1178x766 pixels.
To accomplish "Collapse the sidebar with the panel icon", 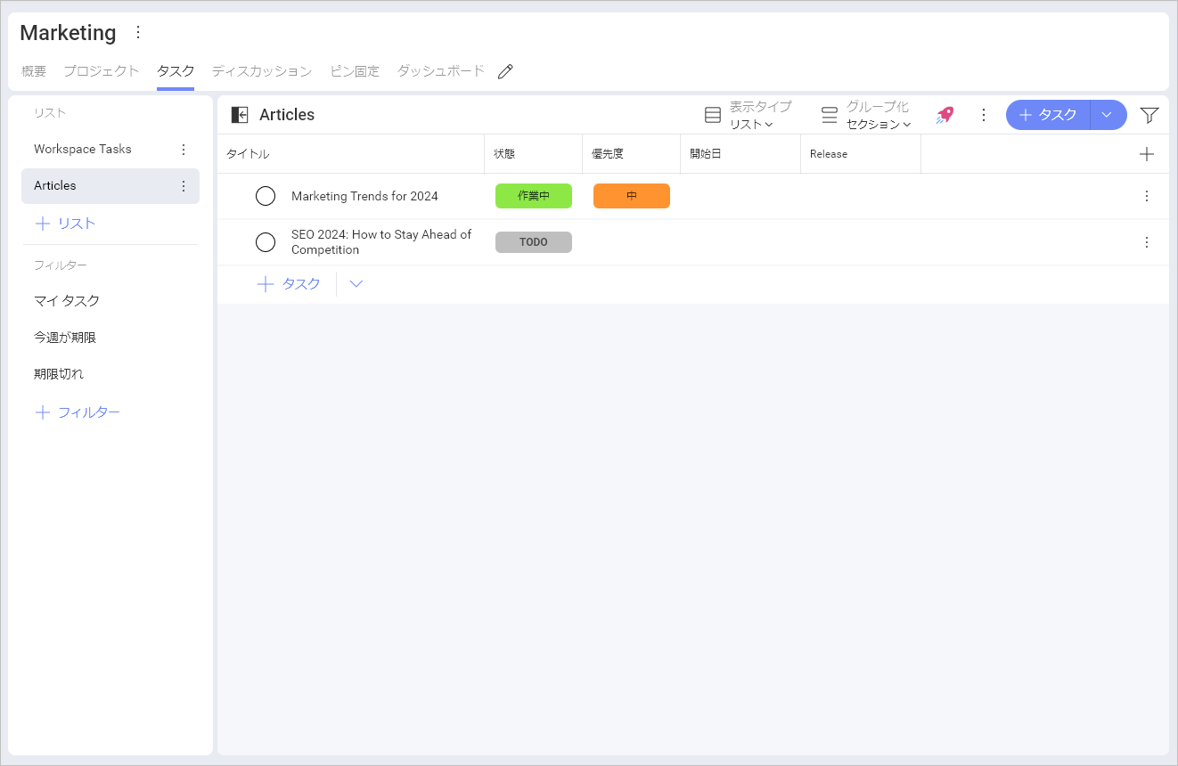I will (240, 115).
